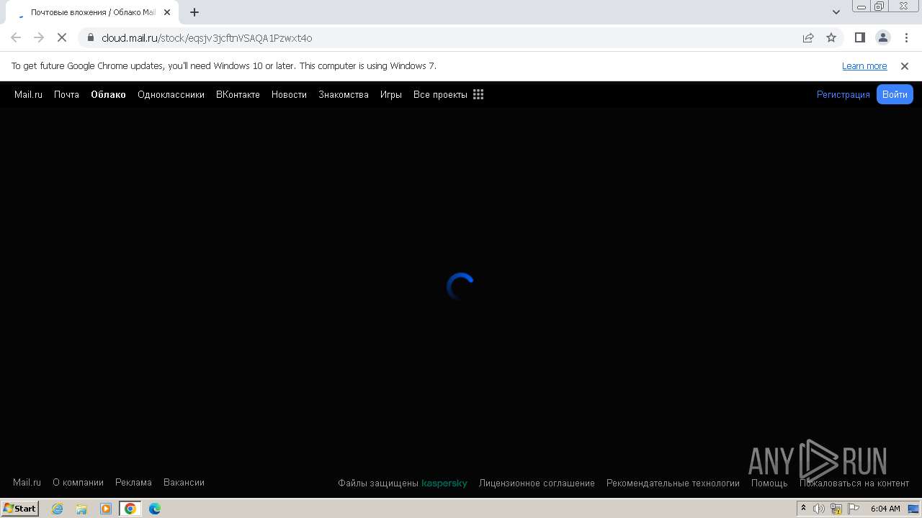Open Знакомства in the top navigation
922x518 pixels.
coord(344,94)
